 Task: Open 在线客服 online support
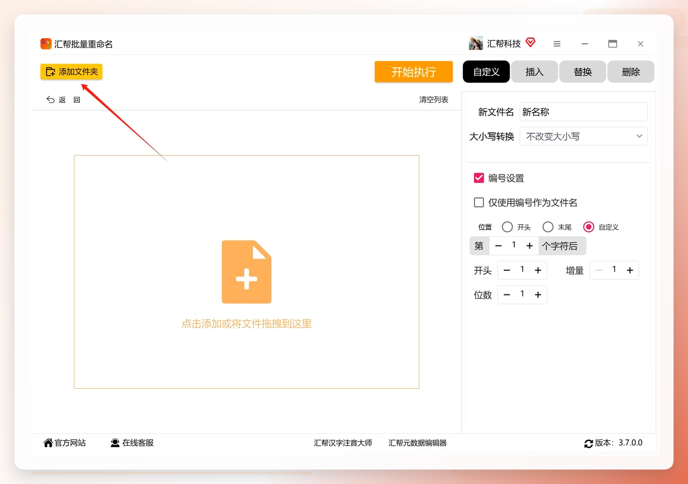pyautogui.click(x=132, y=443)
